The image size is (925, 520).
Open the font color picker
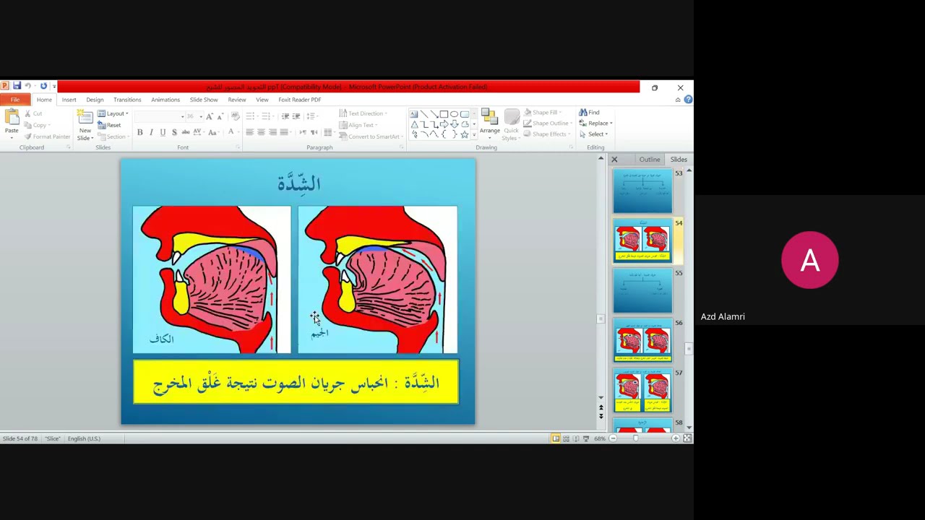tap(232, 132)
